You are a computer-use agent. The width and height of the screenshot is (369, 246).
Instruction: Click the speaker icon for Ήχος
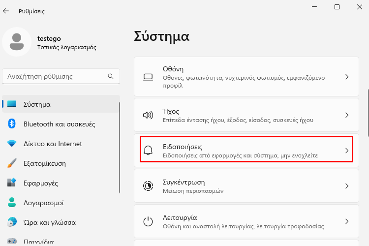148,115
